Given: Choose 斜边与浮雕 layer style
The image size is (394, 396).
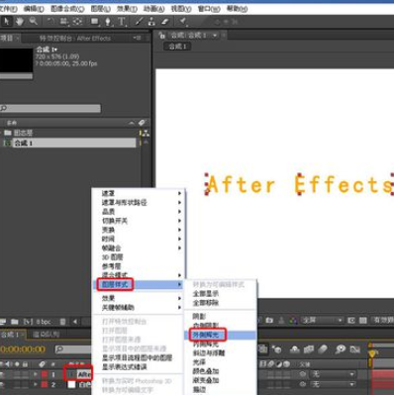Looking at the screenshot, I should click(x=221, y=353).
